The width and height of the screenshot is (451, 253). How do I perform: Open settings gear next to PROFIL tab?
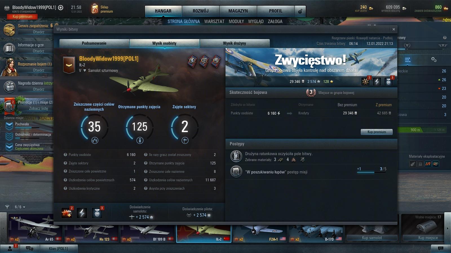click(300, 11)
